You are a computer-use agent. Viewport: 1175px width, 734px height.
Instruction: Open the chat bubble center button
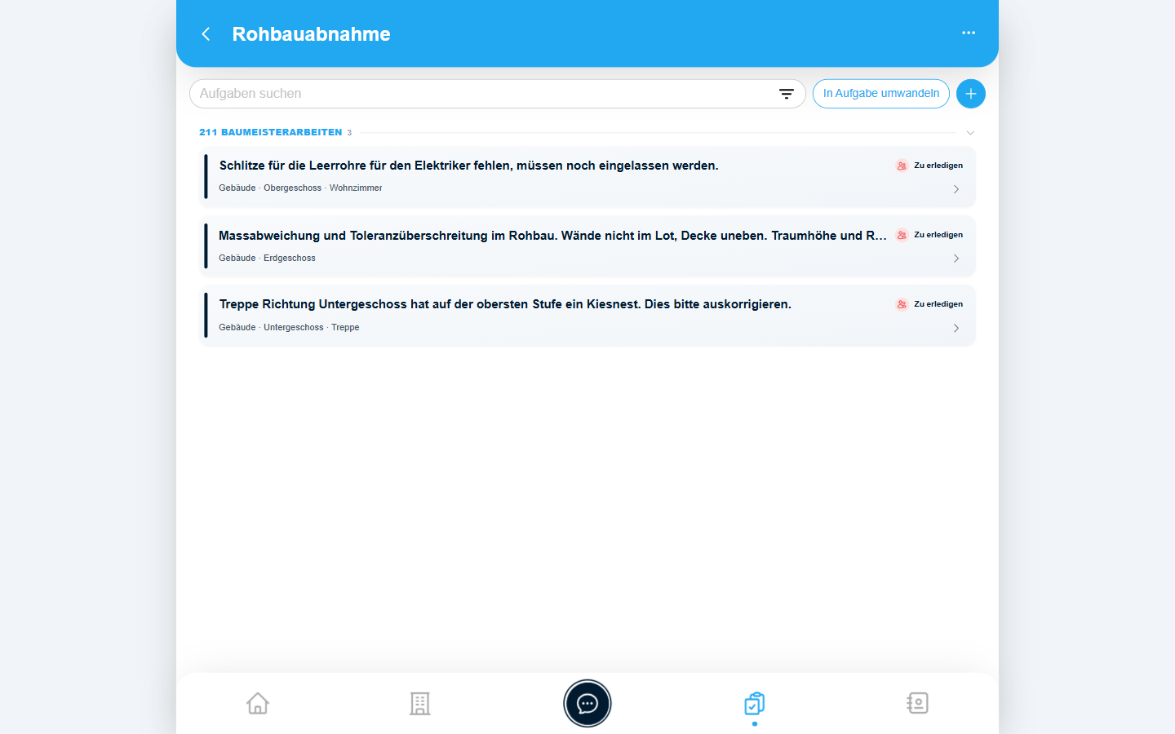point(587,703)
